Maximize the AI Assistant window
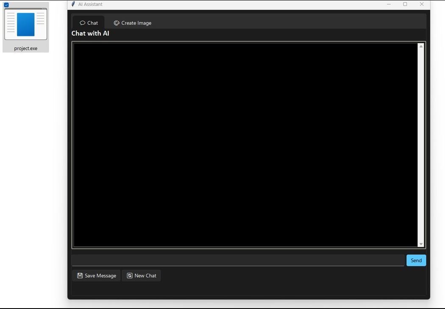The image size is (445, 309). tap(405, 4)
